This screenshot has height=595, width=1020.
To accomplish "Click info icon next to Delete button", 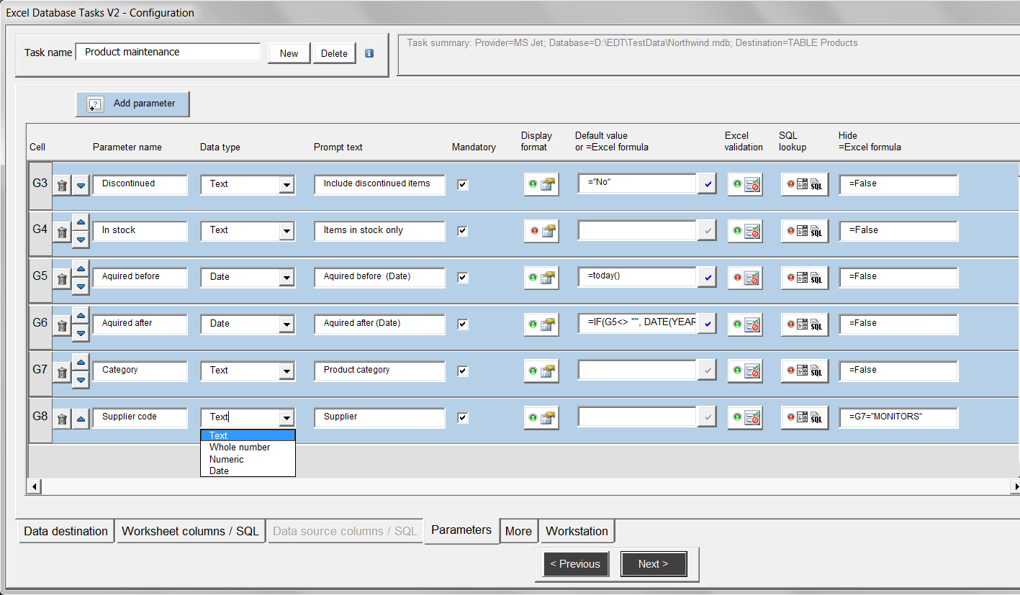I will tap(369, 53).
